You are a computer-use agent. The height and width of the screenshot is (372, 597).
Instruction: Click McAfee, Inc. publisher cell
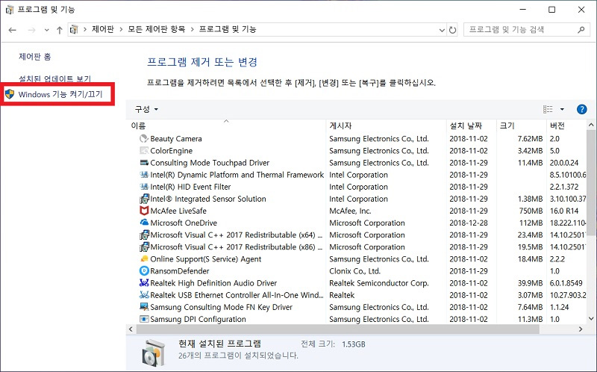pyautogui.click(x=350, y=211)
